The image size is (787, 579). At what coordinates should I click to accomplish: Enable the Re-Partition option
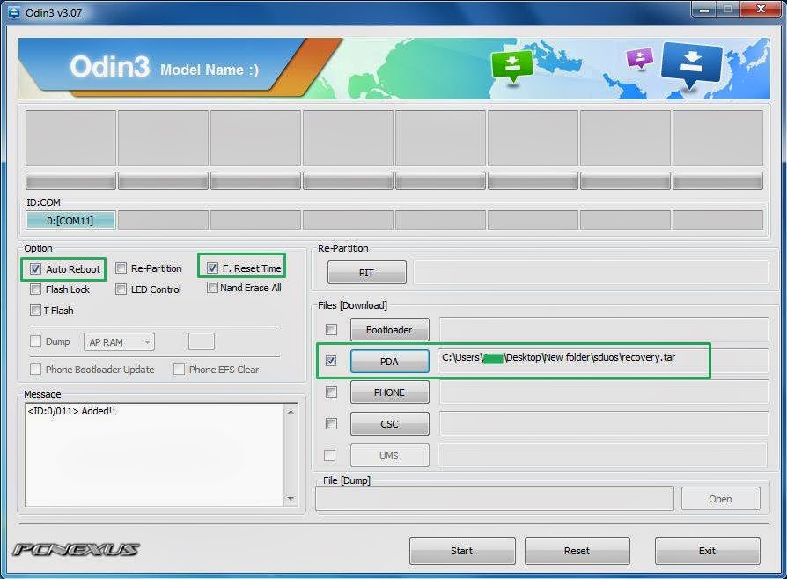click(x=121, y=268)
